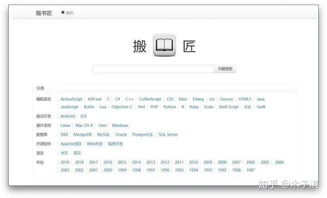
Task: Open the Erlang category
Action: tap(198, 99)
